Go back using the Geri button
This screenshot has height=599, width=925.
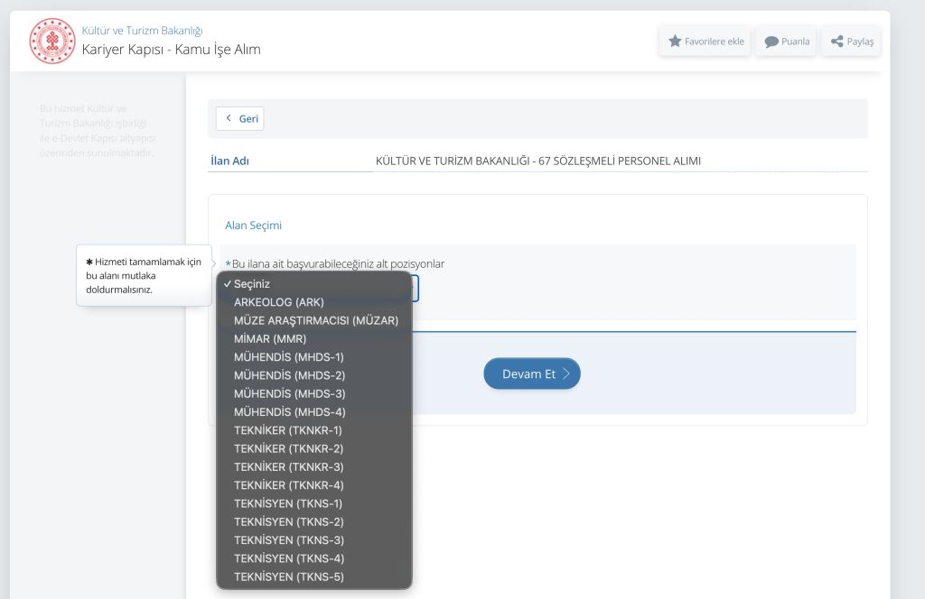[240, 118]
